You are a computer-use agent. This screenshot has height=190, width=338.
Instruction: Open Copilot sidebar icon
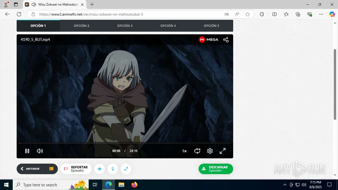[x=332, y=14]
